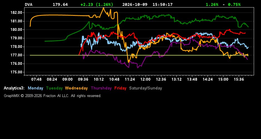Click the 15:36 time axis label
The image size is (261, 139).
(x=239, y=79)
